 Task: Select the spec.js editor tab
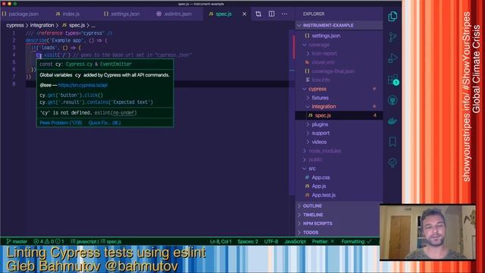pyautogui.click(x=221, y=14)
